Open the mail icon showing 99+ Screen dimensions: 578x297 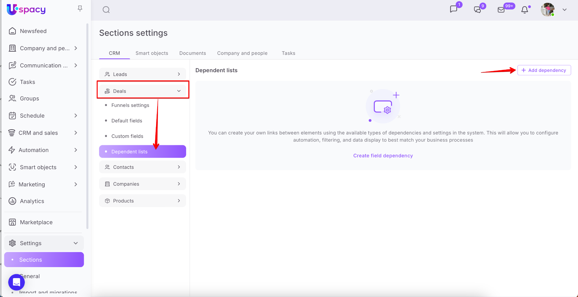(x=501, y=10)
